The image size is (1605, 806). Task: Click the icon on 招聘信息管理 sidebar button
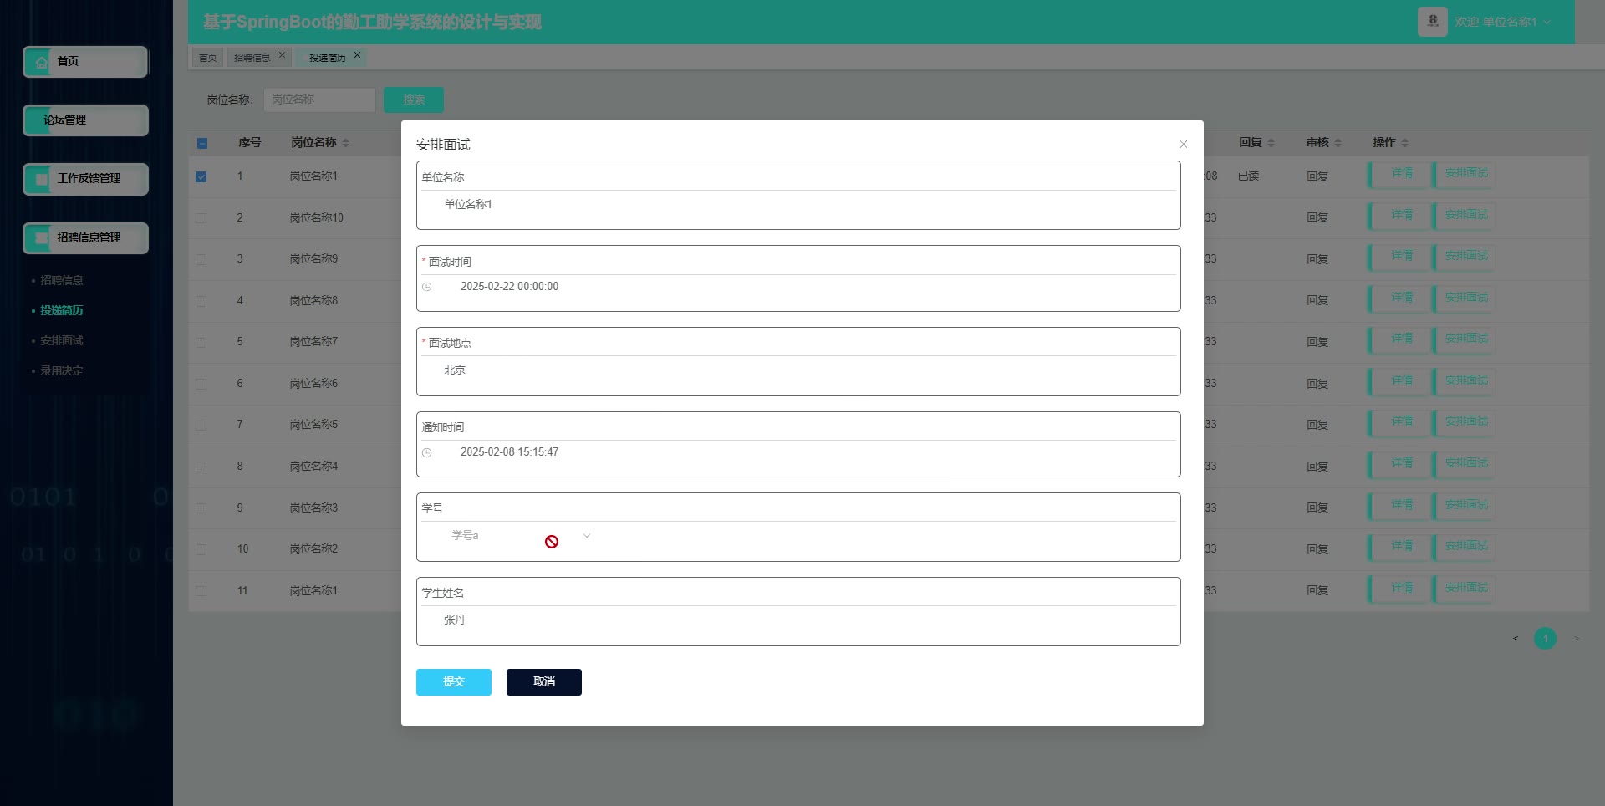pyautogui.click(x=41, y=238)
